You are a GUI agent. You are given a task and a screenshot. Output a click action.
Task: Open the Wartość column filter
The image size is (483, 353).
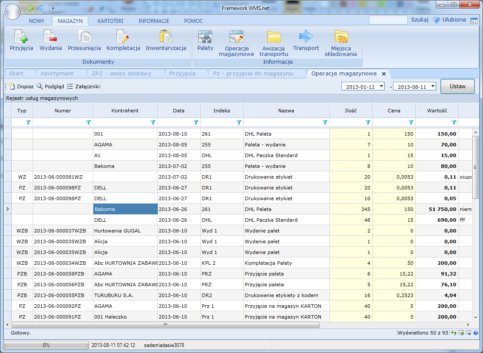coord(454,122)
